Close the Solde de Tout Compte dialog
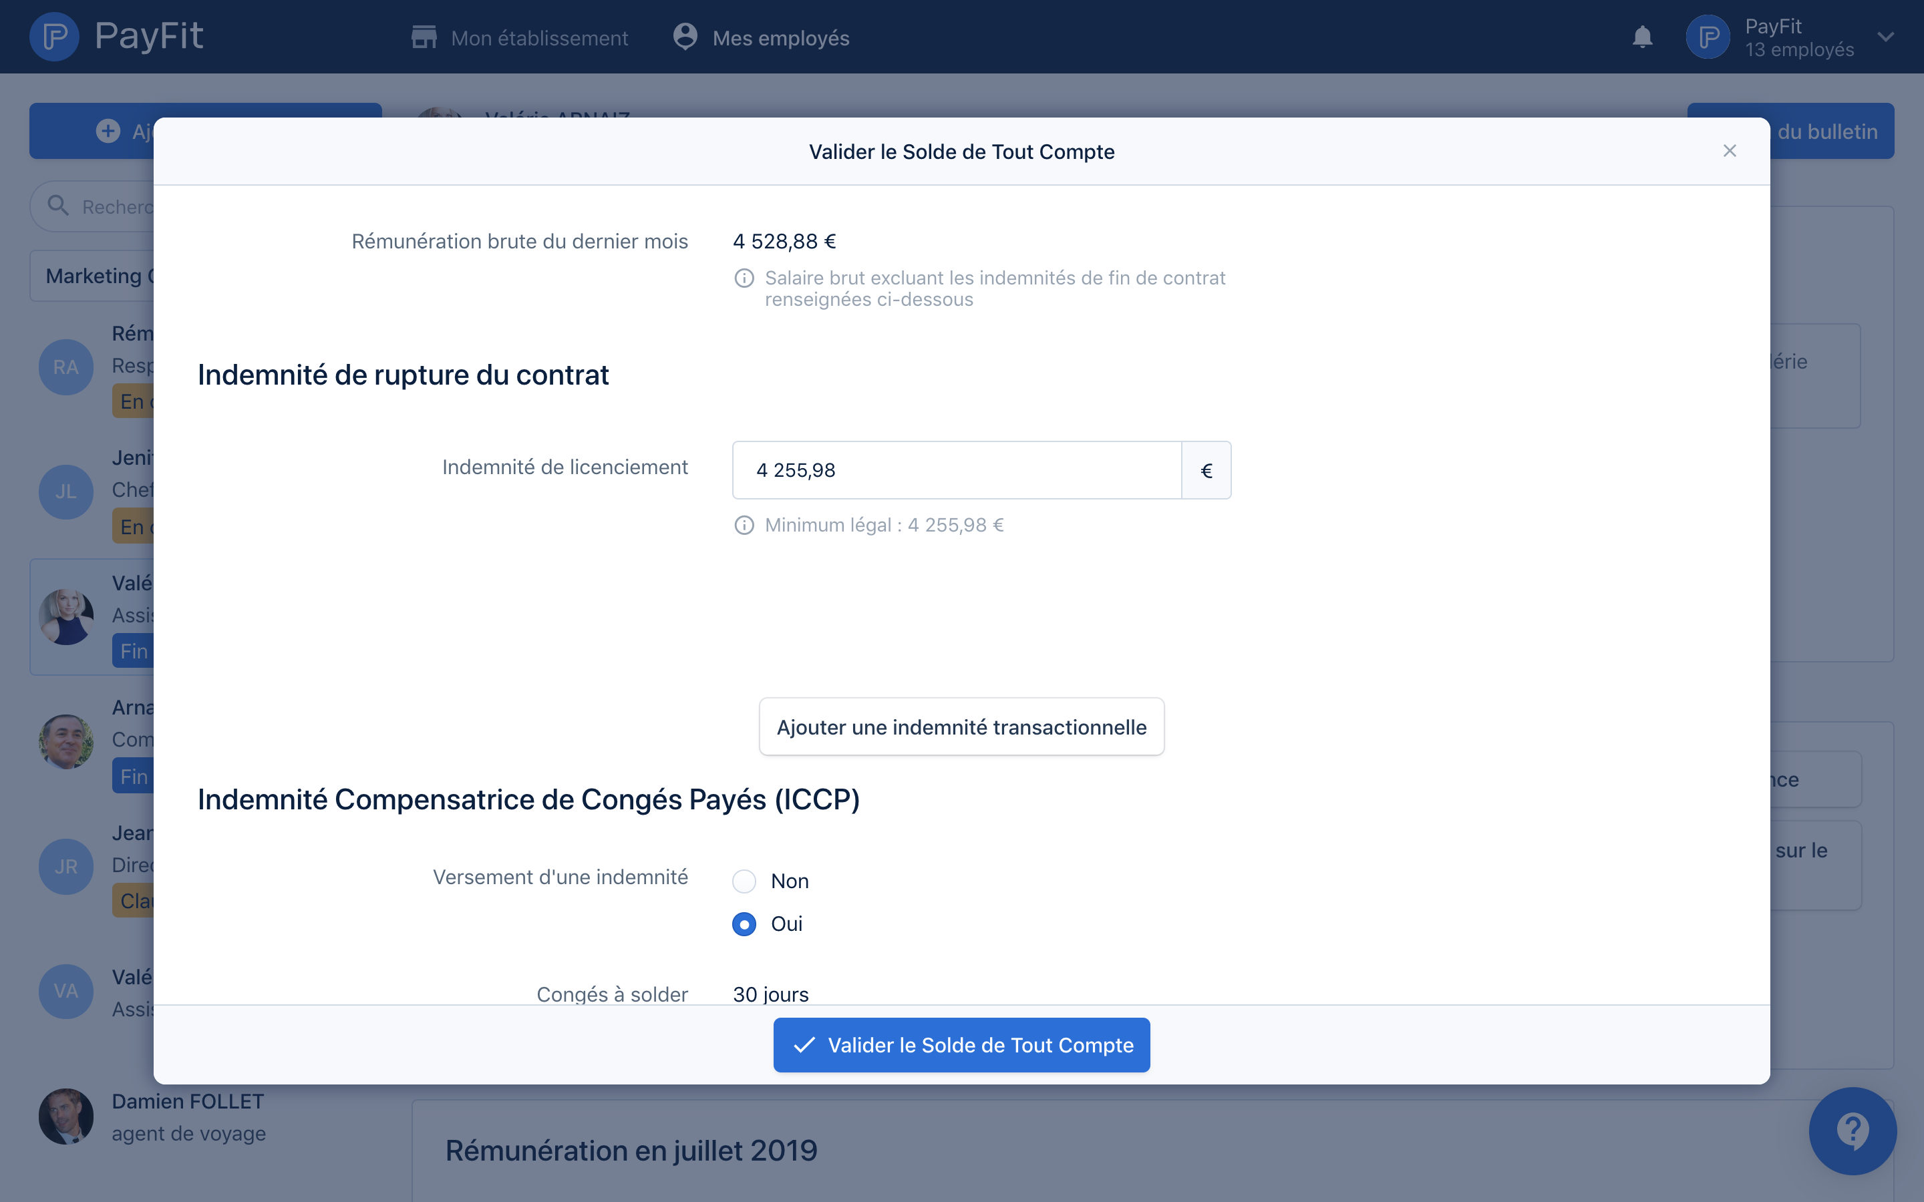The height and width of the screenshot is (1202, 1924). [1729, 151]
